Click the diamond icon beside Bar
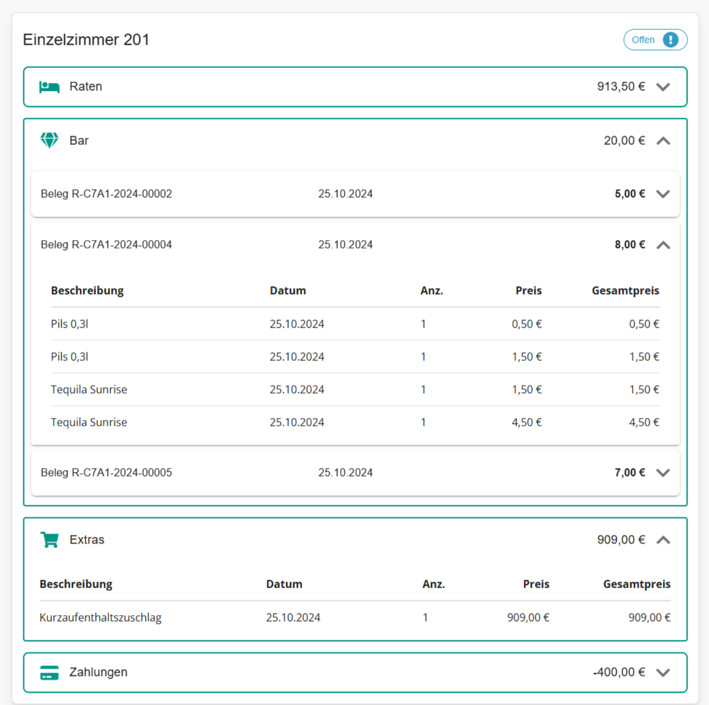This screenshot has height=705, width=709. tap(49, 141)
